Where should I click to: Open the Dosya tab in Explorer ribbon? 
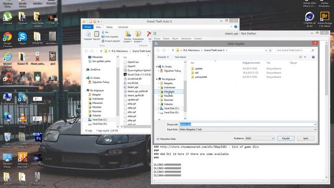(x=88, y=27)
